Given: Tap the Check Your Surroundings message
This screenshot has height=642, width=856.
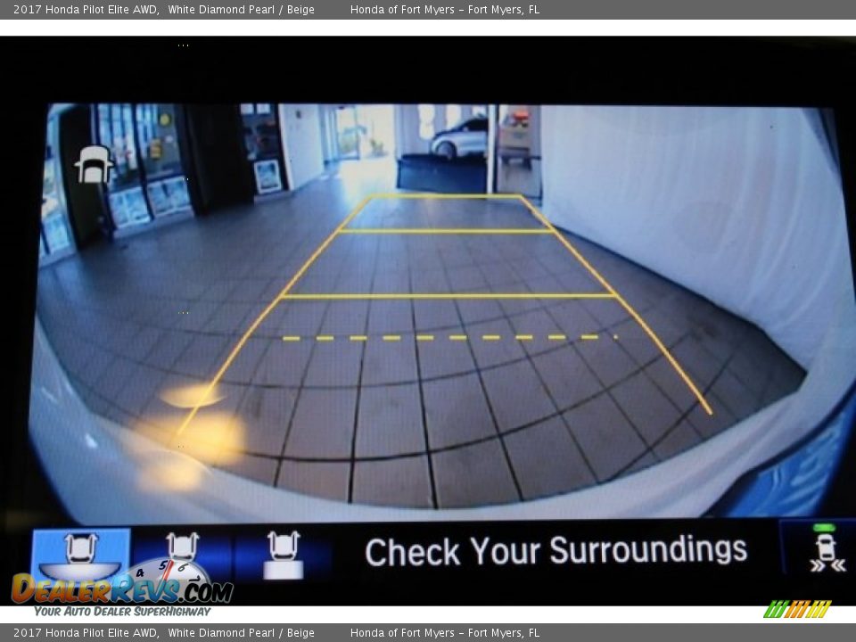Looking at the screenshot, I should pos(556,551).
